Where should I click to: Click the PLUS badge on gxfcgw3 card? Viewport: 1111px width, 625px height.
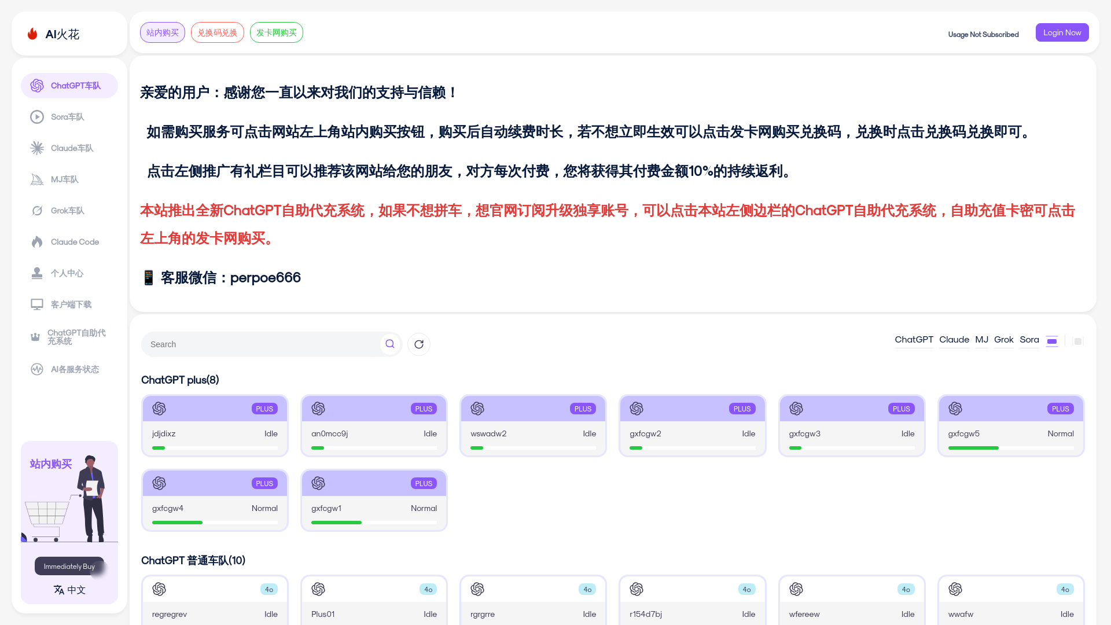click(901, 409)
